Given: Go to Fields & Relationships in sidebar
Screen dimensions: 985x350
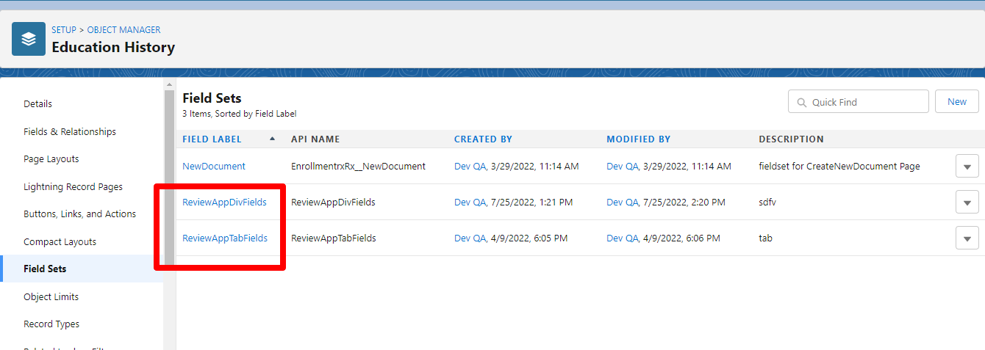Looking at the screenshot, I should 70,131.
